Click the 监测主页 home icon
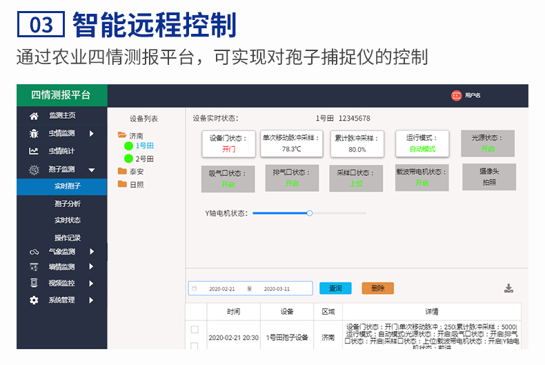This screenshot has height=365, width=545. (x=34, y=115)
